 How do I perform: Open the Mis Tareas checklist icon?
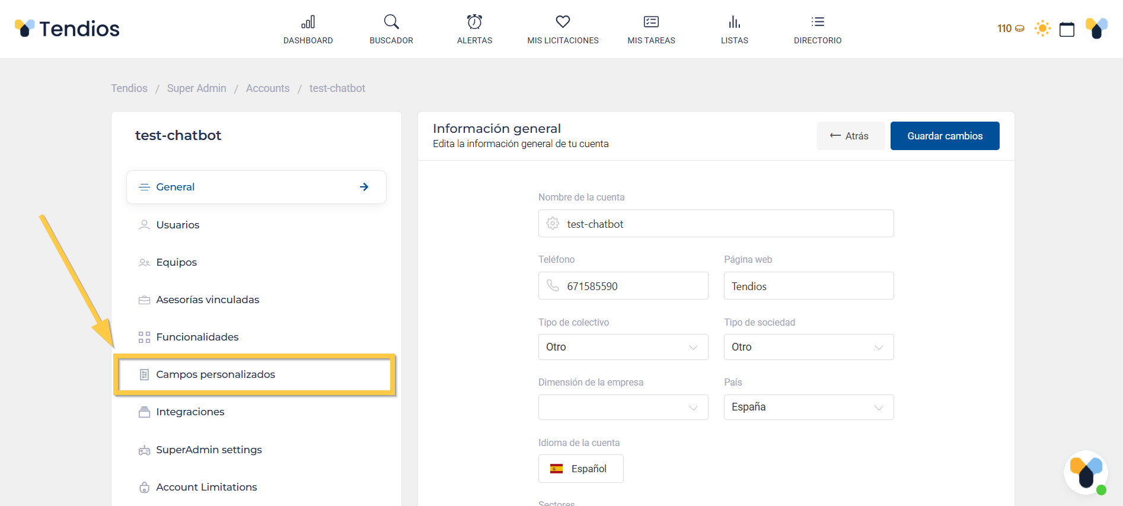(x=651, y=23)
